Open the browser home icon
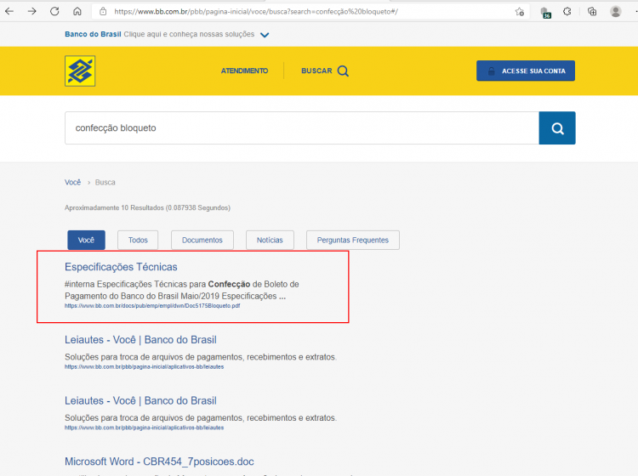The height and width of the screenshot is (476, 638). (77, 11)
